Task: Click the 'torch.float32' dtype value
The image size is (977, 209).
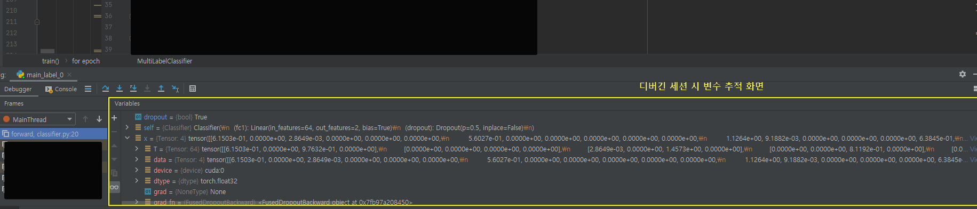Action: pos(219,181)
